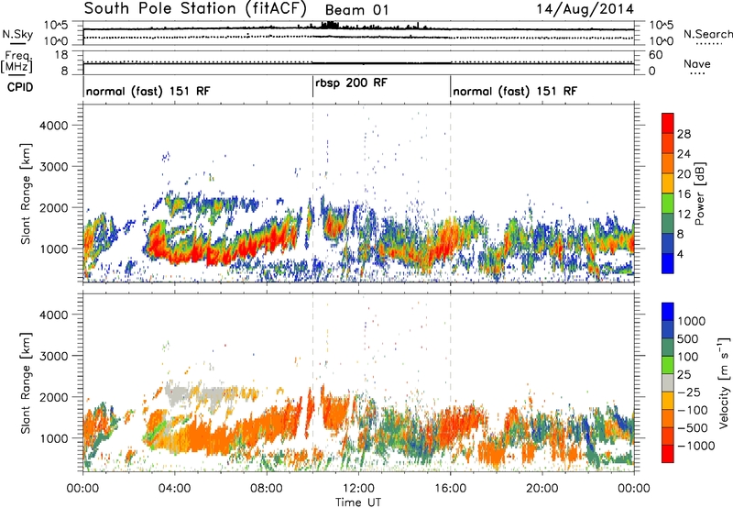Image resolution: width=733 pixels, height=508 pixels.
Task: Click the '20:00' time axis label
Action: click(x=542, y=489)
